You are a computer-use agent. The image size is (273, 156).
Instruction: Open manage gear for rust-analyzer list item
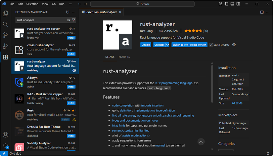pos(74,70)
